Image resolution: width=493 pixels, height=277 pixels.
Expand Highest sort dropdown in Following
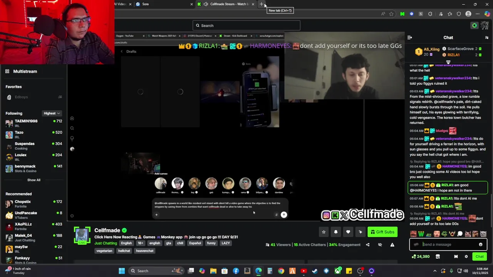52,113
